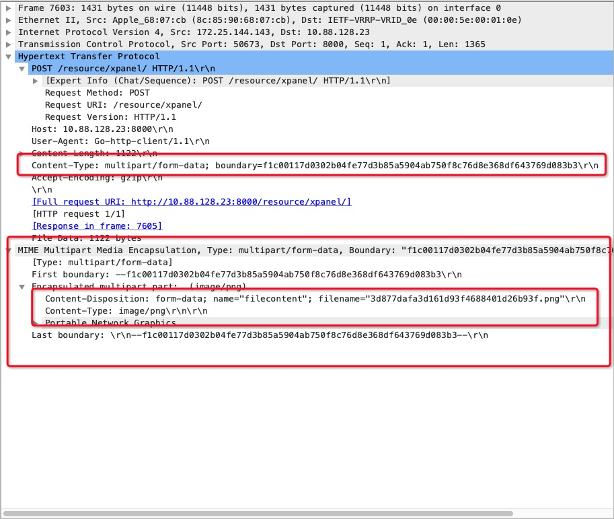Collapse the Encapsulated multipart part node
This screenshot has height=519, width=614.
point(22,287)
